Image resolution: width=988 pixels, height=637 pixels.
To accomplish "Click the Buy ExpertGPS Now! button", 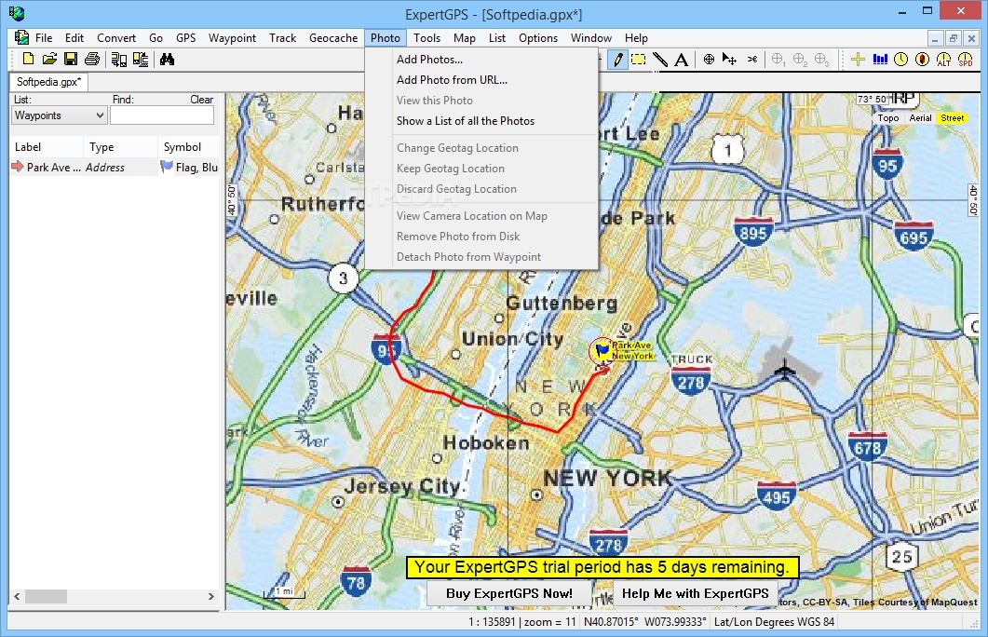I will (x=509, y=593).
